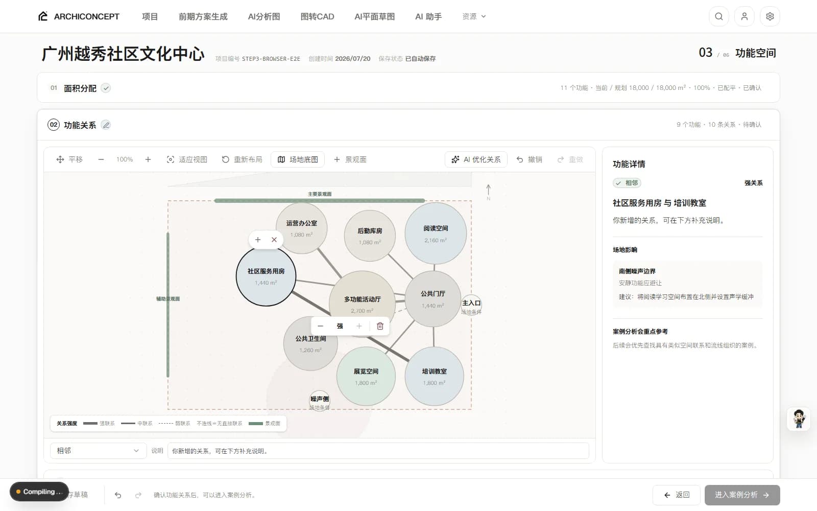Decrease relation strength with minus
The image size is (817, 511).
click(x=321, y=326)
